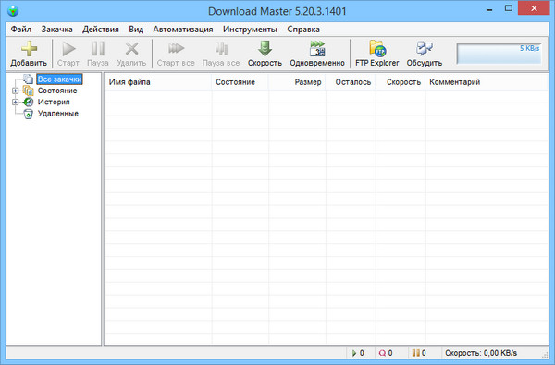Image resolution: width=555 pixels, height=365 pixels.
Task: Sort by Осталось column header
Action: pos(351,82)
